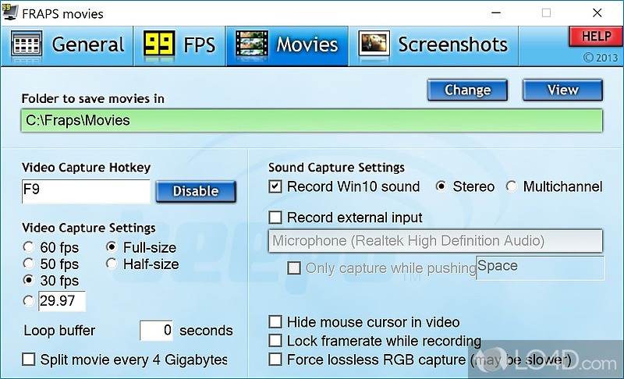Click the yellow 99 FPS counter icon
The height and width of the screenshot is (379, 624).
pos(159,44)
